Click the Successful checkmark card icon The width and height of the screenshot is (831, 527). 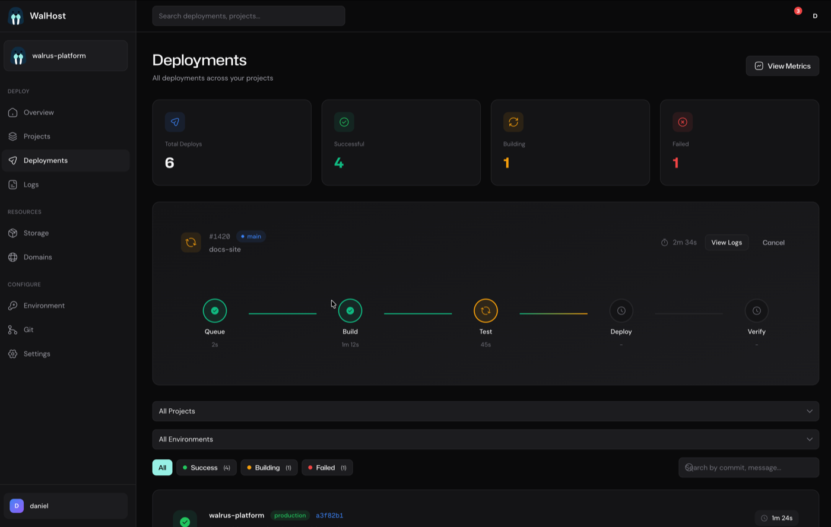344,122
